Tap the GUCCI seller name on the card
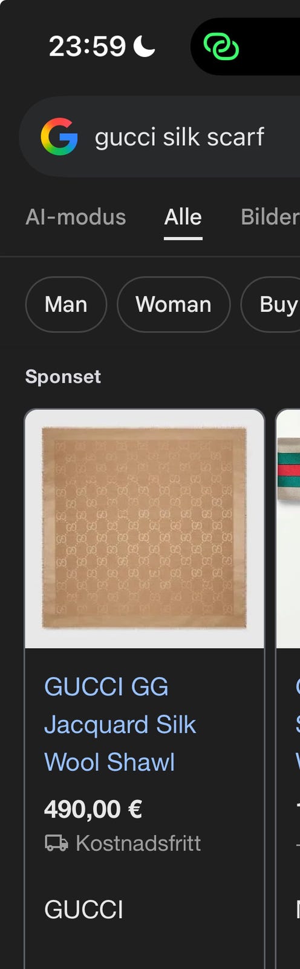 tap(83, 910)
